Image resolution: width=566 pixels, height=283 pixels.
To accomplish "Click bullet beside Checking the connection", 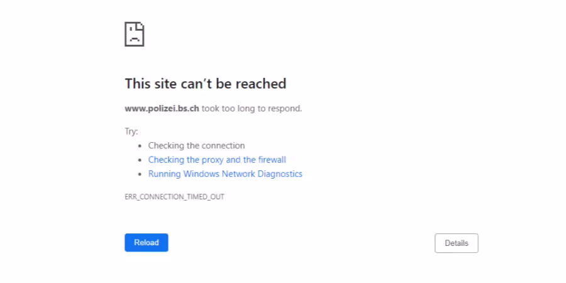I will click(140, 146).
